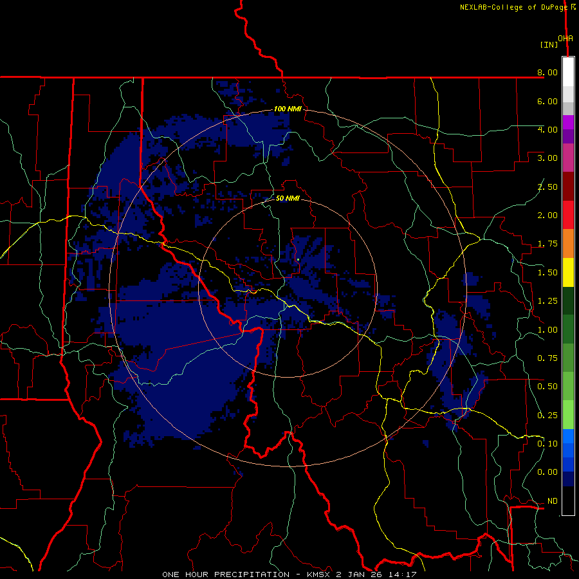Select the dark red legend swatch

tap(568, 187)
